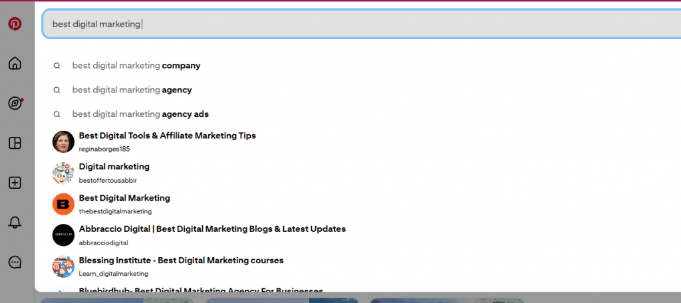This screenshot has width=681, height=303.
Task: Click the Create plus icon
Action: click(x=15, y=183)
